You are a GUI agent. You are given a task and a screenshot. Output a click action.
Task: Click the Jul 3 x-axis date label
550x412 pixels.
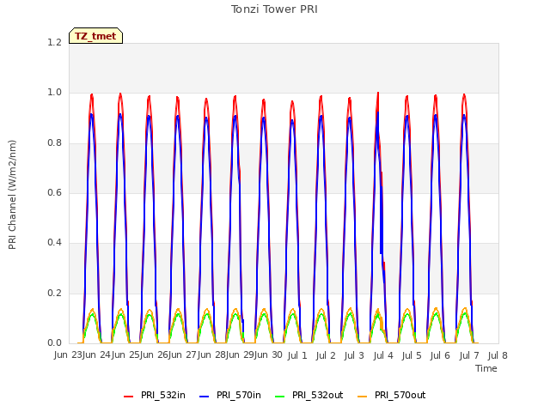pyautogui.click(x=354, y=355)
